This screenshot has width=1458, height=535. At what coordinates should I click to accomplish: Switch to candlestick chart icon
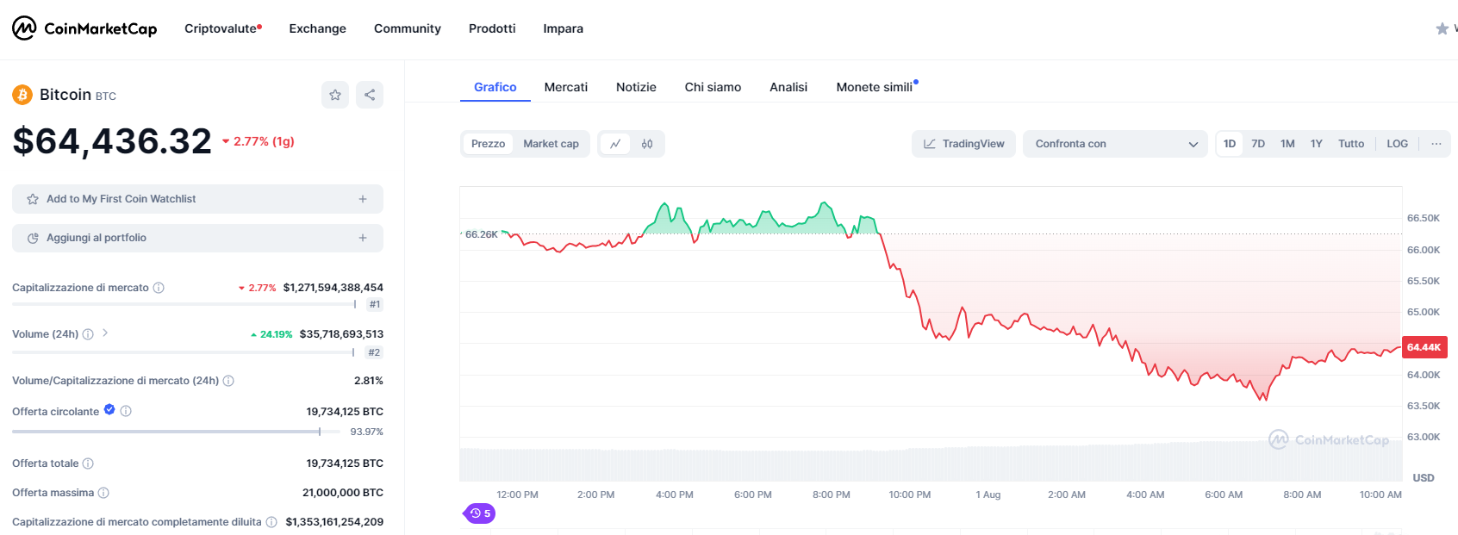[647, 144]
